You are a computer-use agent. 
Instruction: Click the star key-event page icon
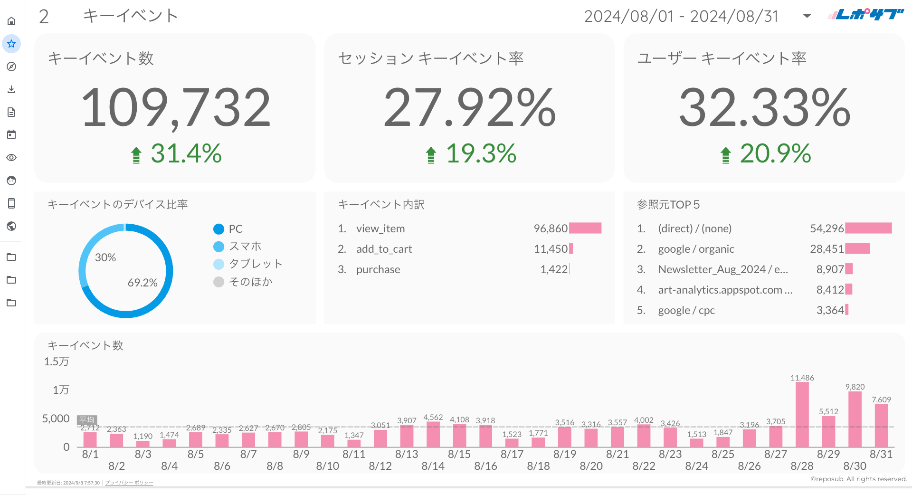coord(11,44)
